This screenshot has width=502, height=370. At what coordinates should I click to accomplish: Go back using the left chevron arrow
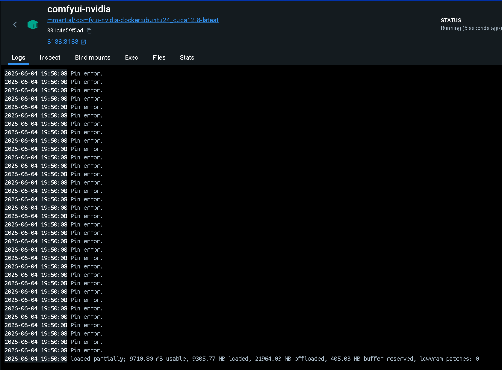(x=15, y=25)
